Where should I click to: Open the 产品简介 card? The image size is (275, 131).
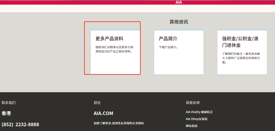point(179,52)
